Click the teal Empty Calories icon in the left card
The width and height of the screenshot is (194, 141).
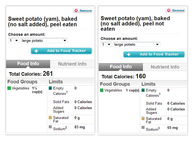(50, 88)
